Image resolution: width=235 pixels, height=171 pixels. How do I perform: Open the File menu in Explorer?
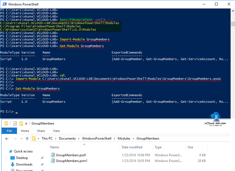tap(9, 131)
